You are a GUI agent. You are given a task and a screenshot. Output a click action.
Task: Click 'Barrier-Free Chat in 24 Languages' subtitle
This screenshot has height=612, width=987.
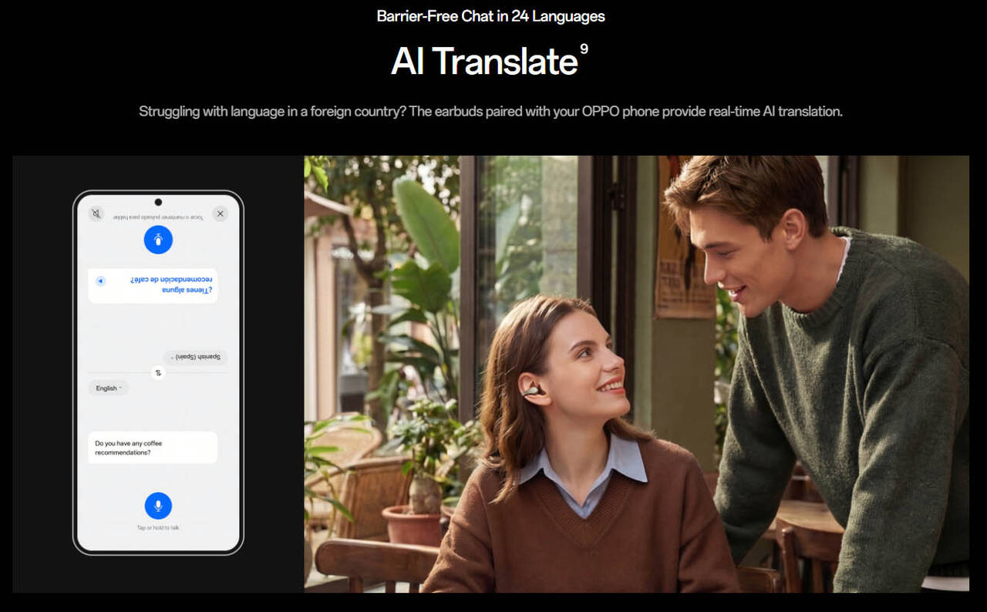(x=490, y=16)
